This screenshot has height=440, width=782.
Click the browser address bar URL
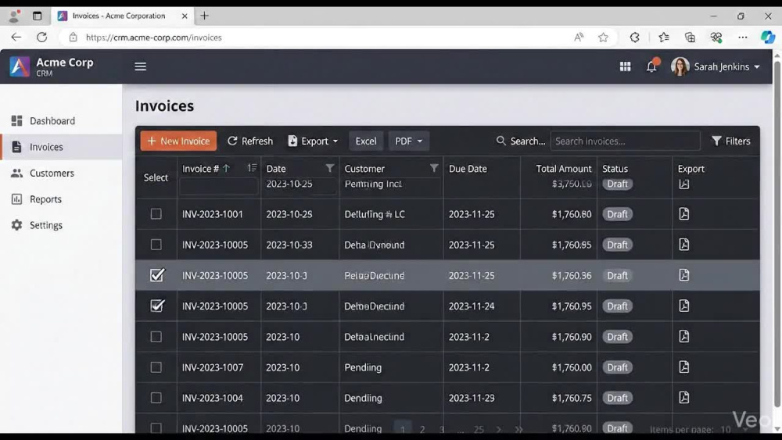(x=153, y=38)
